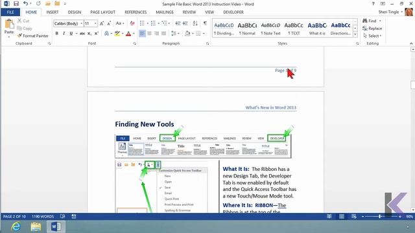Screen dimensions: 415x233
Task: Apply the text highlight color
Action: tap(117, 34)
